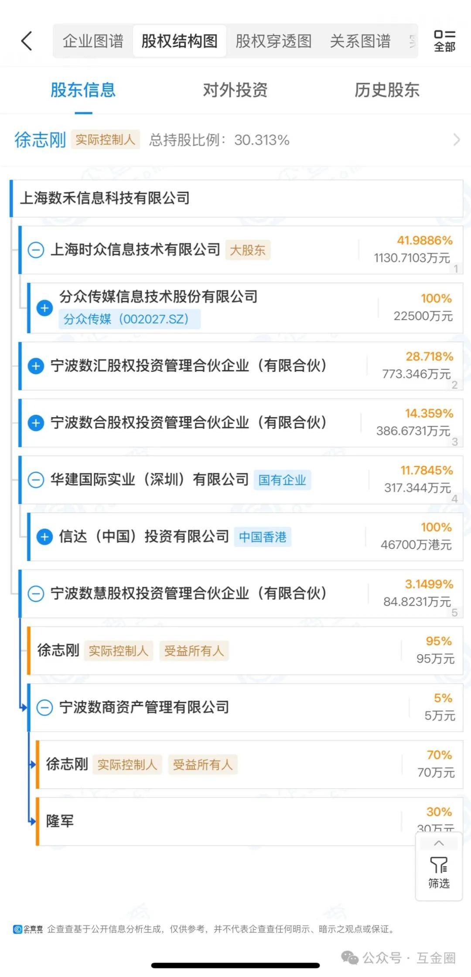Tap the back arrow icon
The width and height of the screenshot is (471, 977).
click(x=27, y=41)
